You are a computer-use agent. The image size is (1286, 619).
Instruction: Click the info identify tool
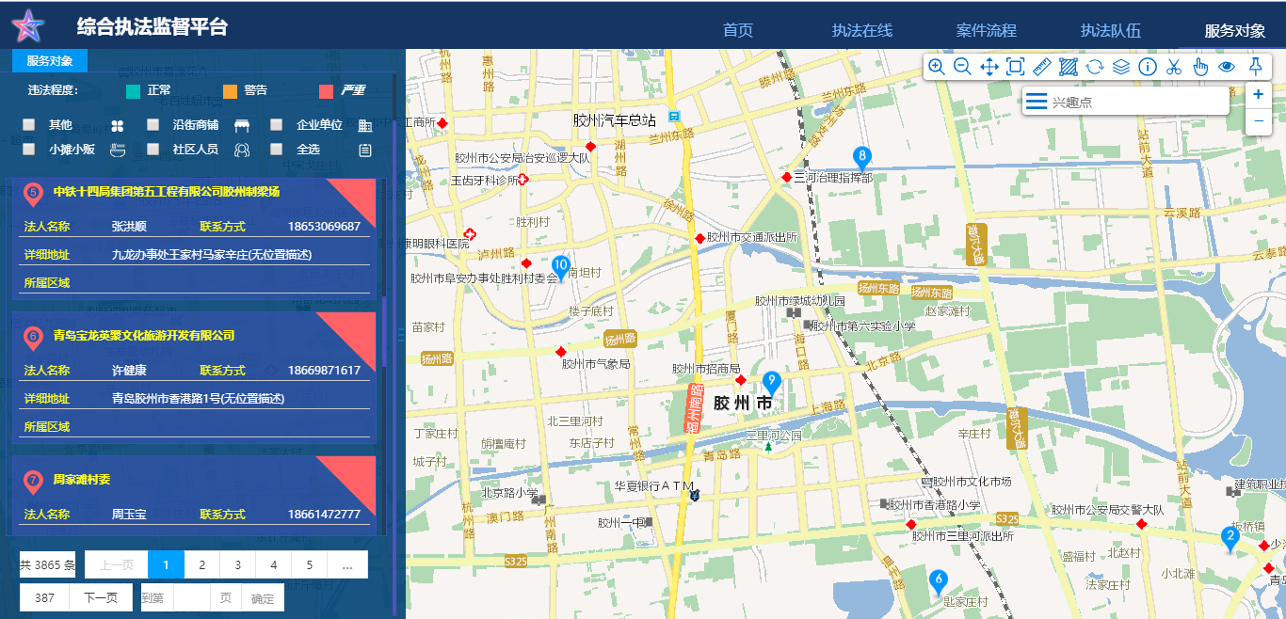[x=1147, y=67]
